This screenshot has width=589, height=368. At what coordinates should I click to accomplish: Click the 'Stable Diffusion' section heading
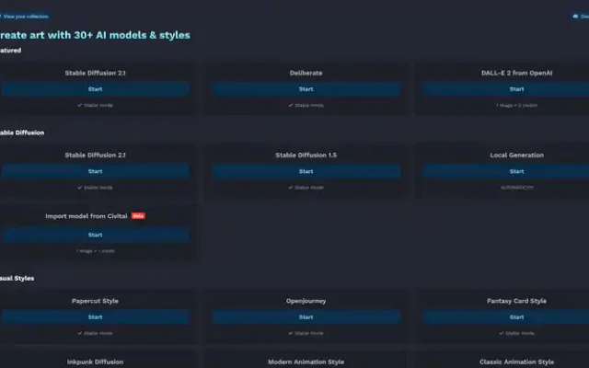click(x=22, y=132)
